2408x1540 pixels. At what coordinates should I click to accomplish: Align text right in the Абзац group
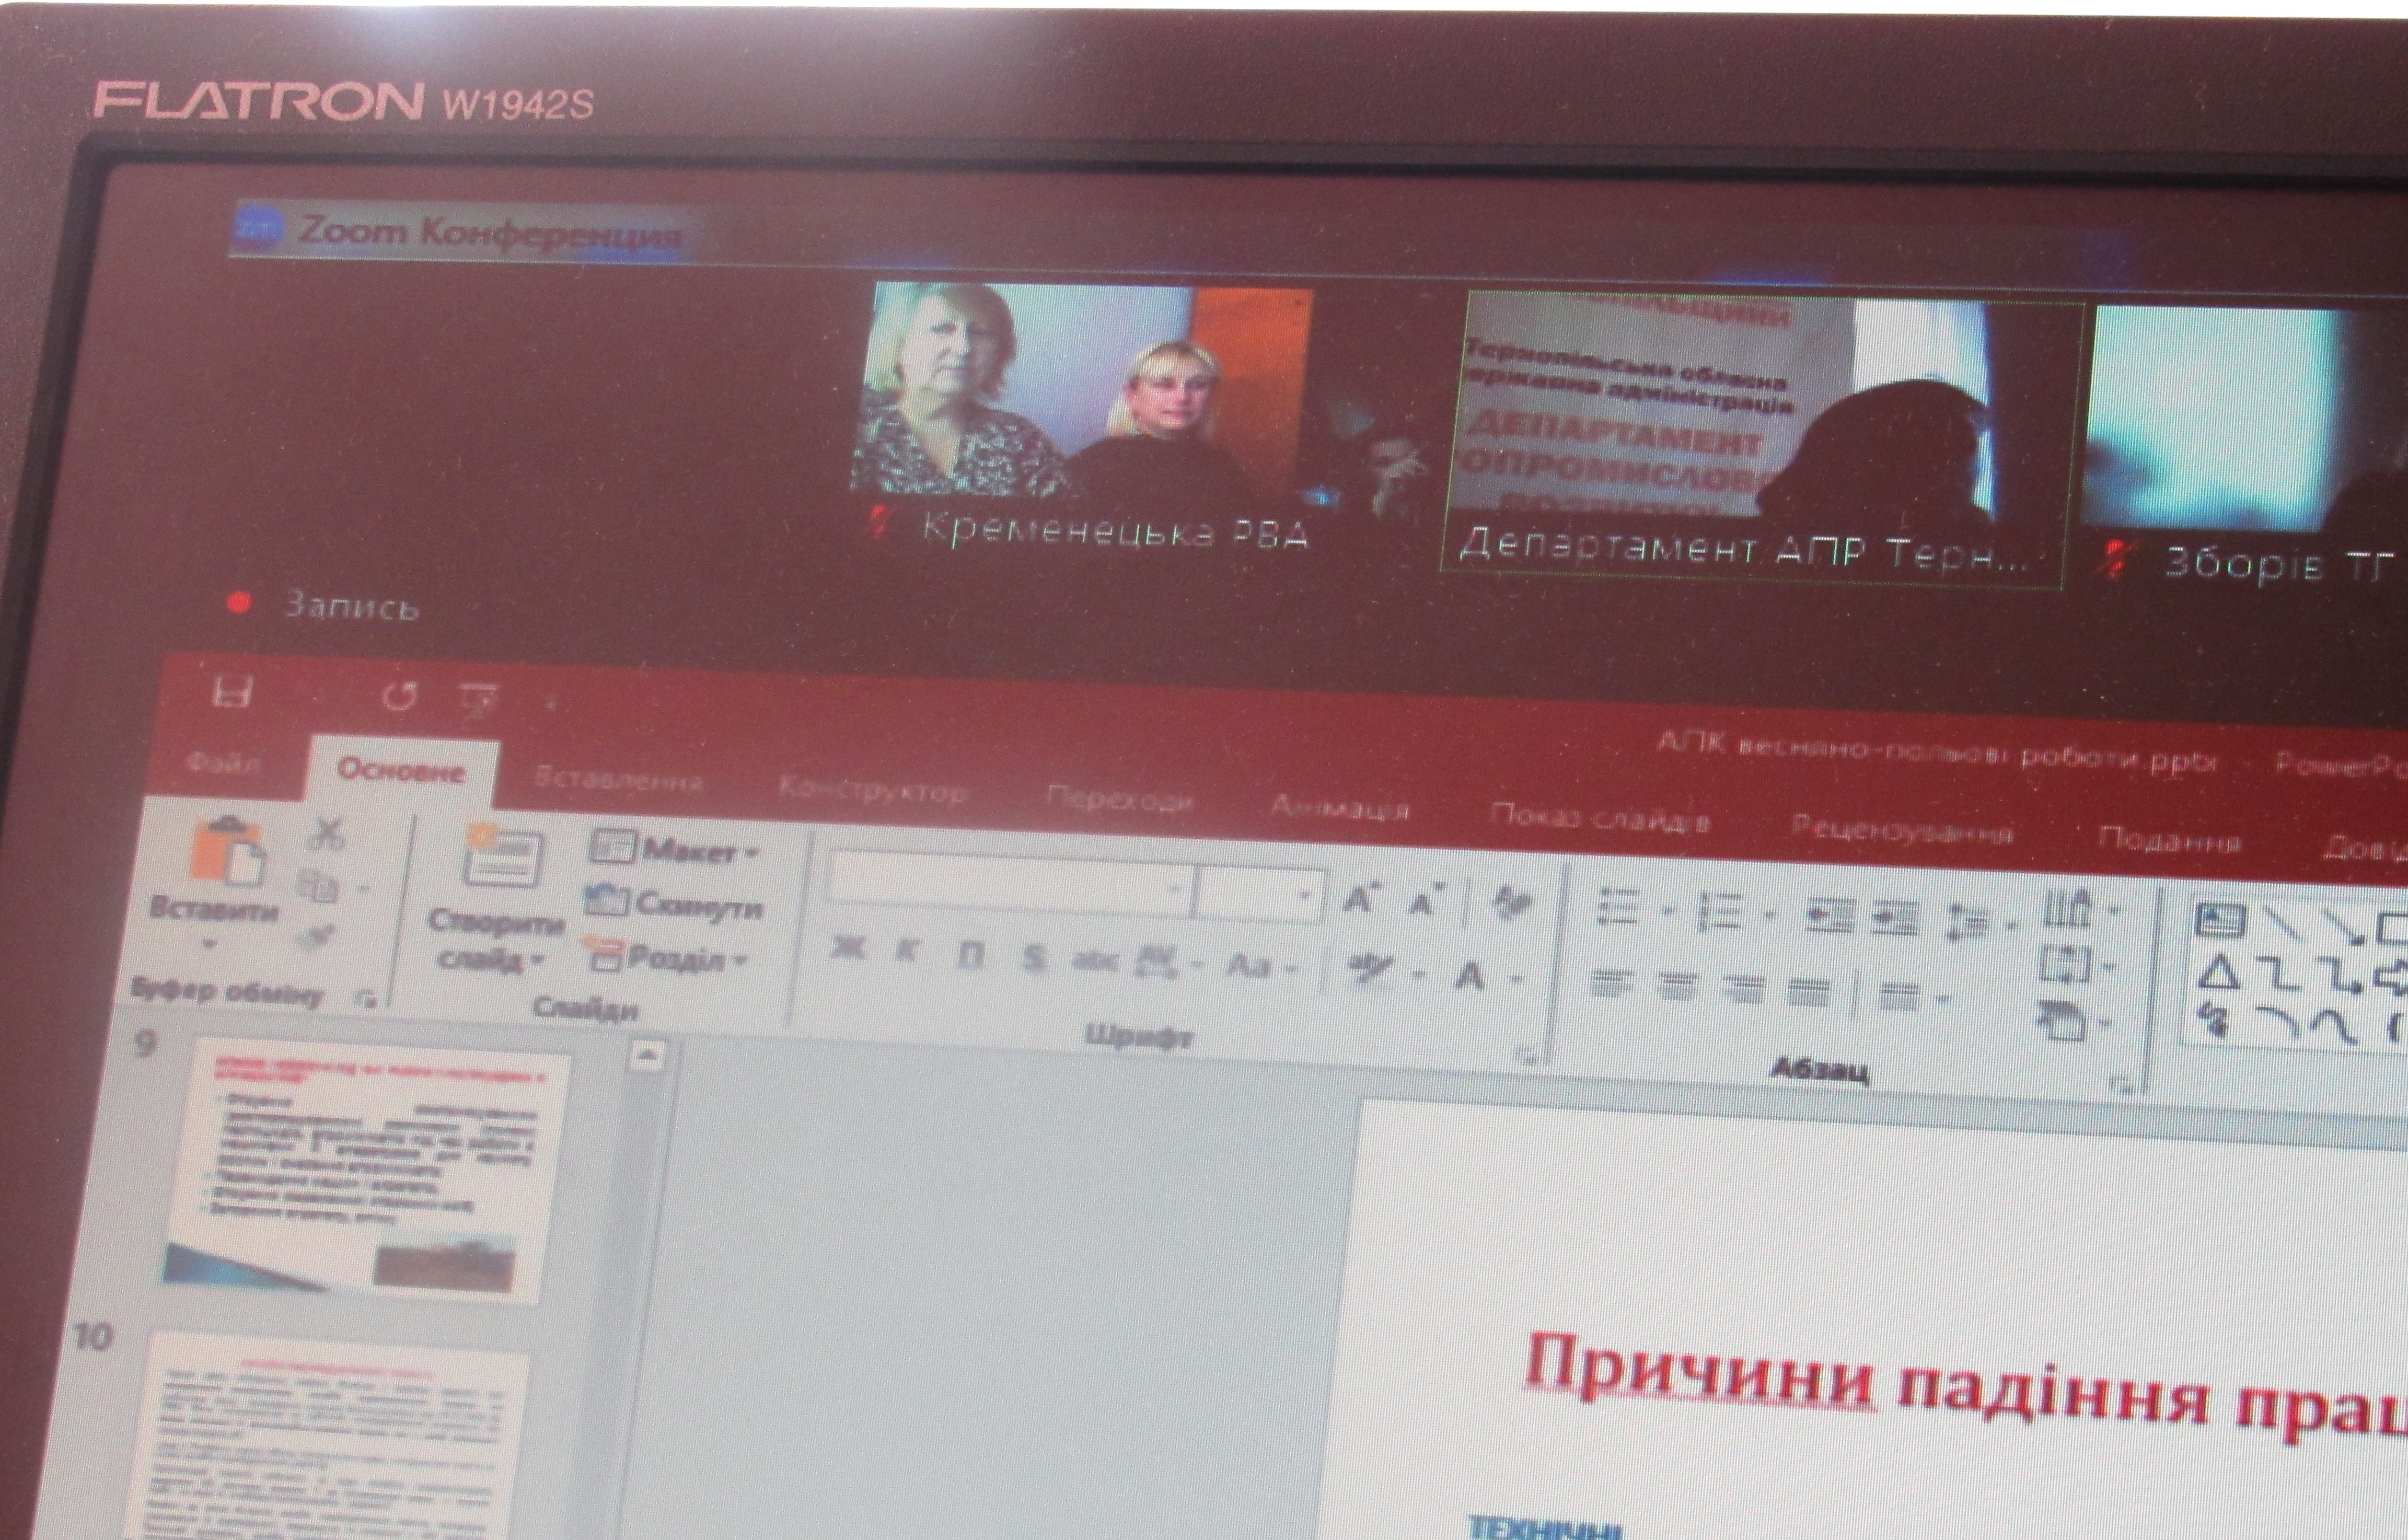coord(1745,989)
